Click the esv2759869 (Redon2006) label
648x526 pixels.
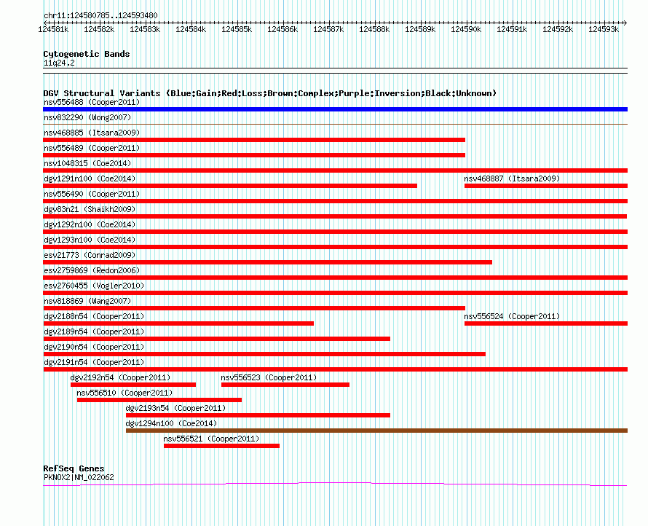click(92, 270)
